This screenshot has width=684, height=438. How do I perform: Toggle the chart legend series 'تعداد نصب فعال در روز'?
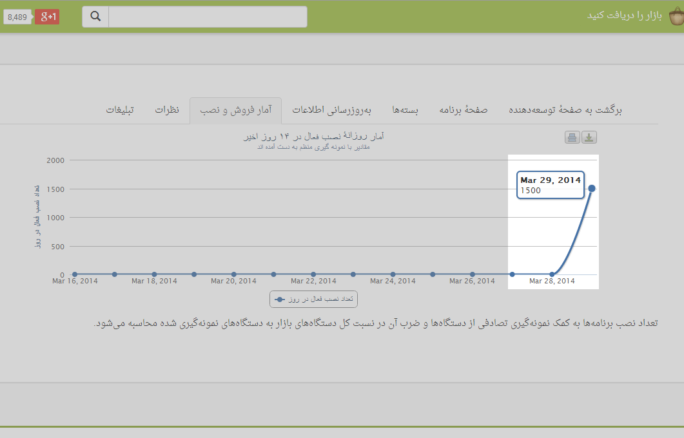(313, 300)
